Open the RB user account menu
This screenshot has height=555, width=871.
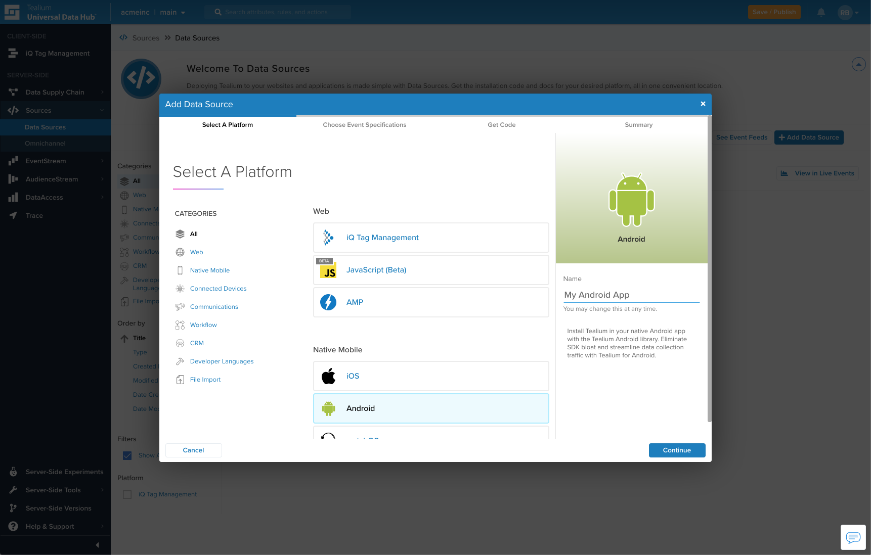(x=848, y=13)
